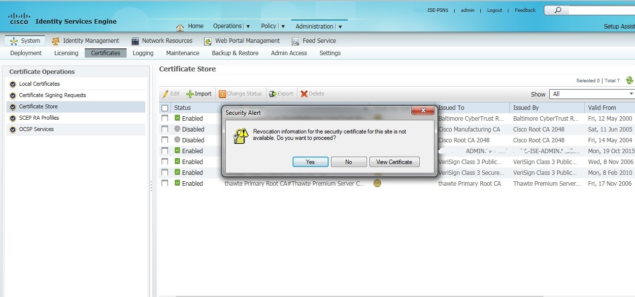The image size is (635, 297).
Task: Check the row dated Wed, 8 Nov 2006
Action: pos(165,162)
